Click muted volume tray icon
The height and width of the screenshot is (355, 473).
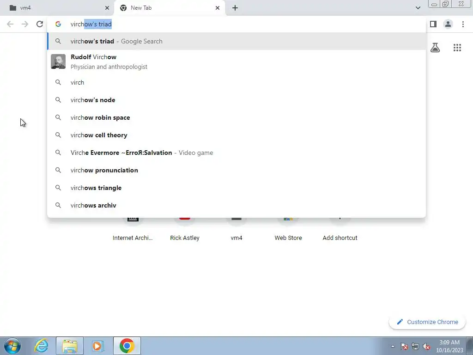(x=426, y=346)
